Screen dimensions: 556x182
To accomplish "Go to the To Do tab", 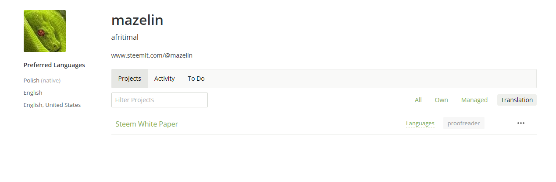I will tap(196, 79).
